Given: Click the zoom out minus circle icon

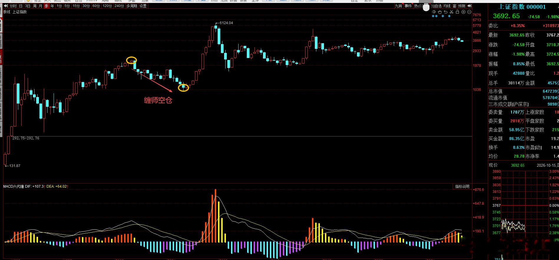Looking at the screenshot, I should point(469,12).
